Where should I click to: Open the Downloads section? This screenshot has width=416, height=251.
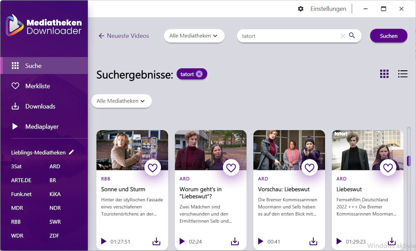pos(40,106)
